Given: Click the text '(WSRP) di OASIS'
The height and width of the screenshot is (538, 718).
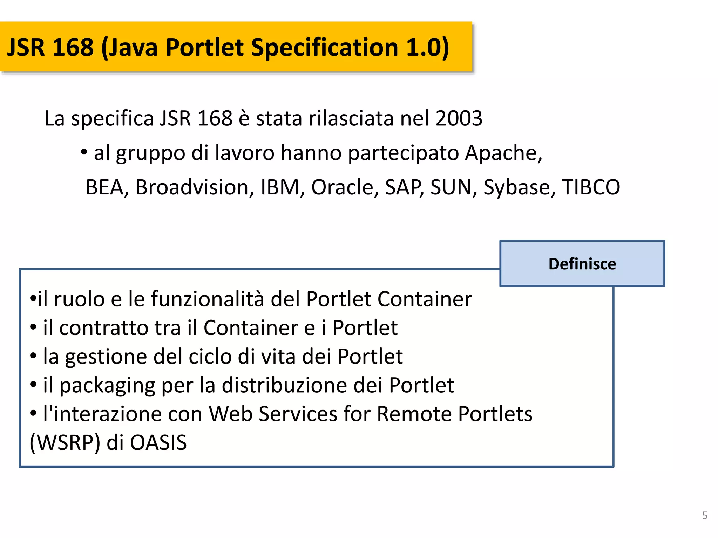Looking at the screenshot, I should [x=108, y=443].
